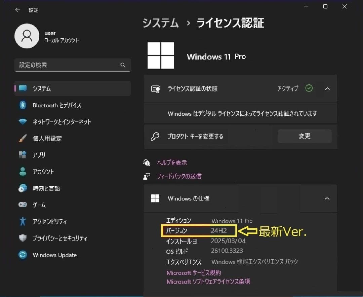Click the 設定の検索 search field
363x297 pixels.
point(67,65)
